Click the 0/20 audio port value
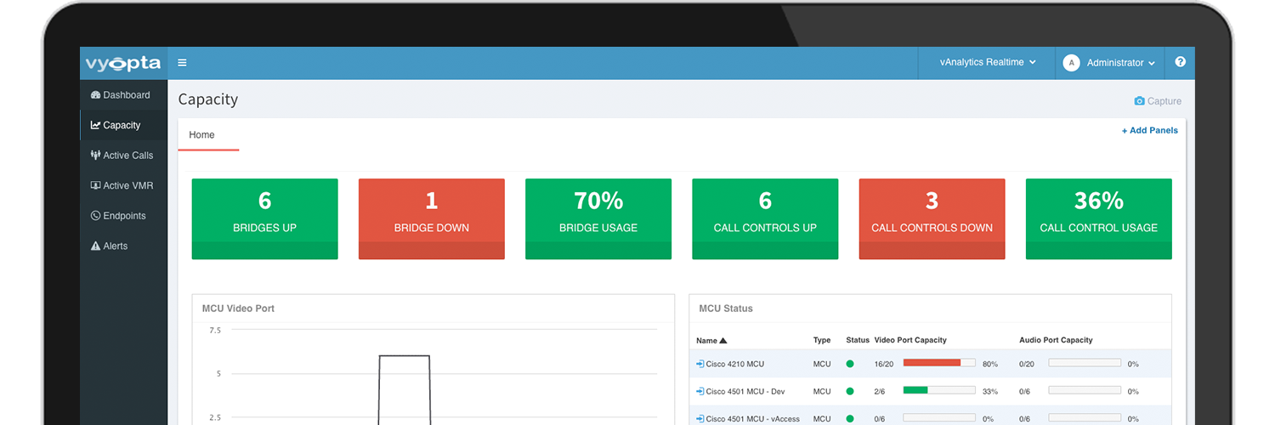 click(x=1027, y=364)
